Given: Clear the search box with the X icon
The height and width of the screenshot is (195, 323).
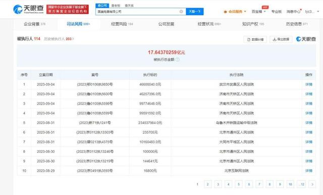Looking at the screenshot, I should (181, 12).
